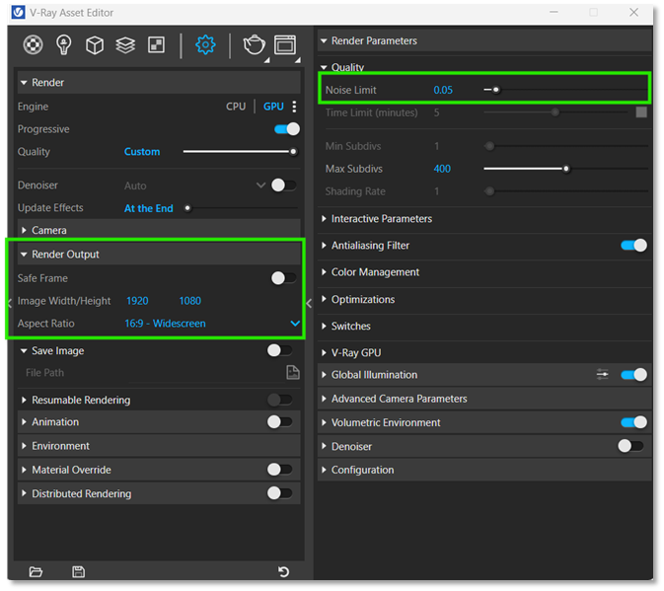This screenshot has height=591, width=664.
Task: Open the frame buffer window icon
Action: point(285,44)
